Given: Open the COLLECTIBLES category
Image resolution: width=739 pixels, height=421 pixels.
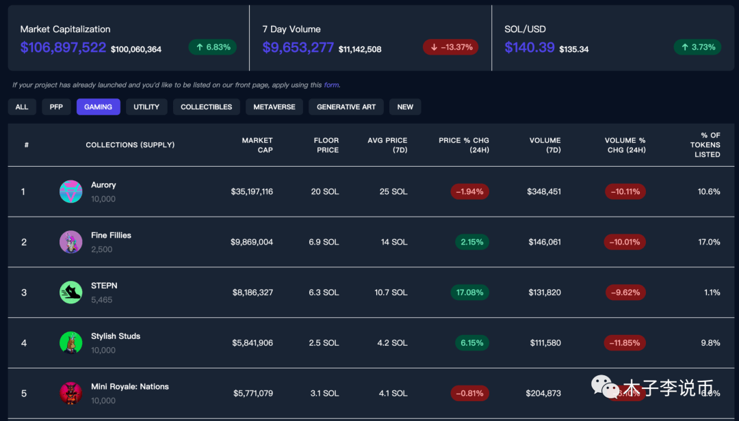Looking at the screenshot, I should click(x=206, y=107).
